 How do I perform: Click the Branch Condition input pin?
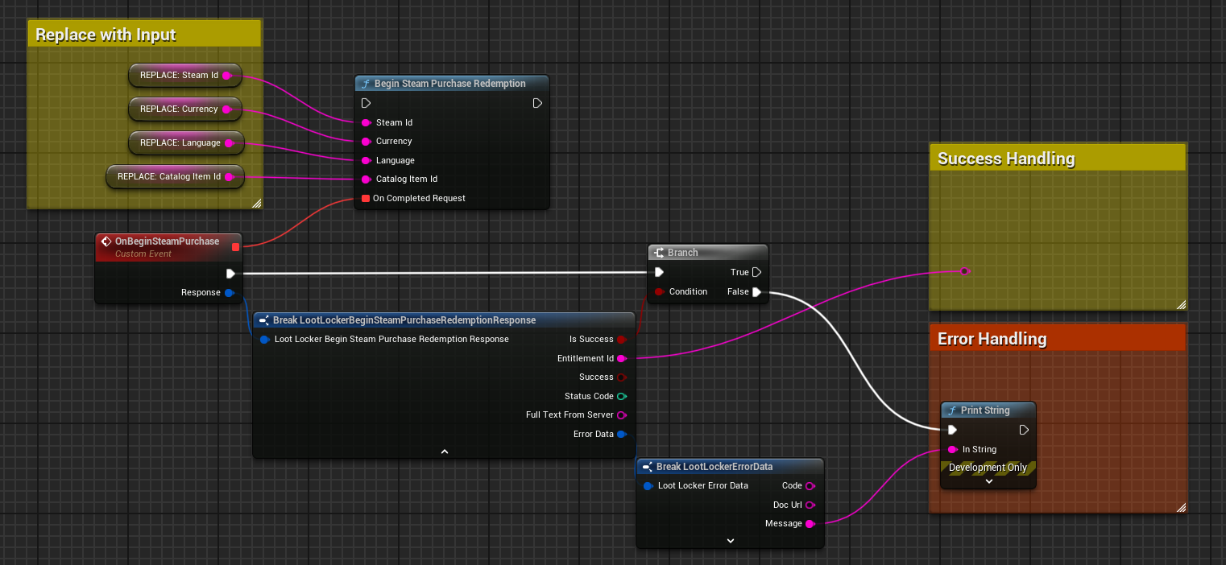coord(659,291)
